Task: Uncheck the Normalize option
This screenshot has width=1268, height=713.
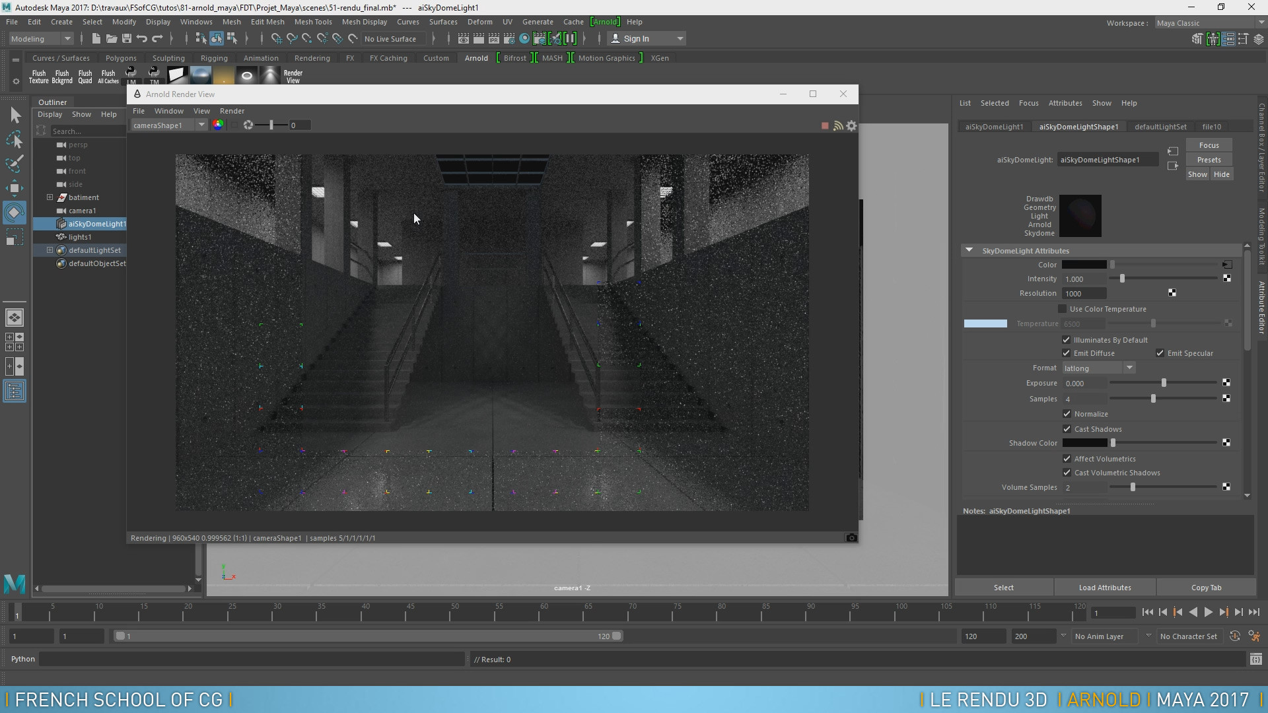Action: point(1067,414)
